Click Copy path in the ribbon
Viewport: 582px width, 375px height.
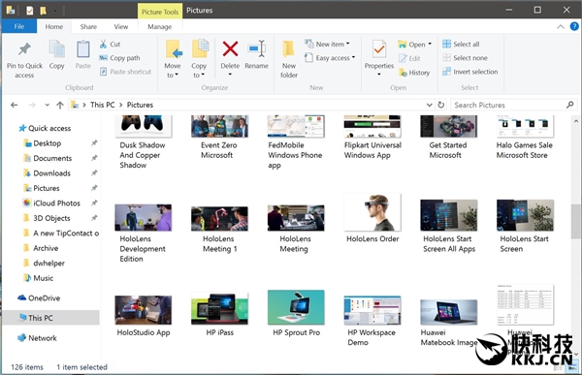coord(119,58)
